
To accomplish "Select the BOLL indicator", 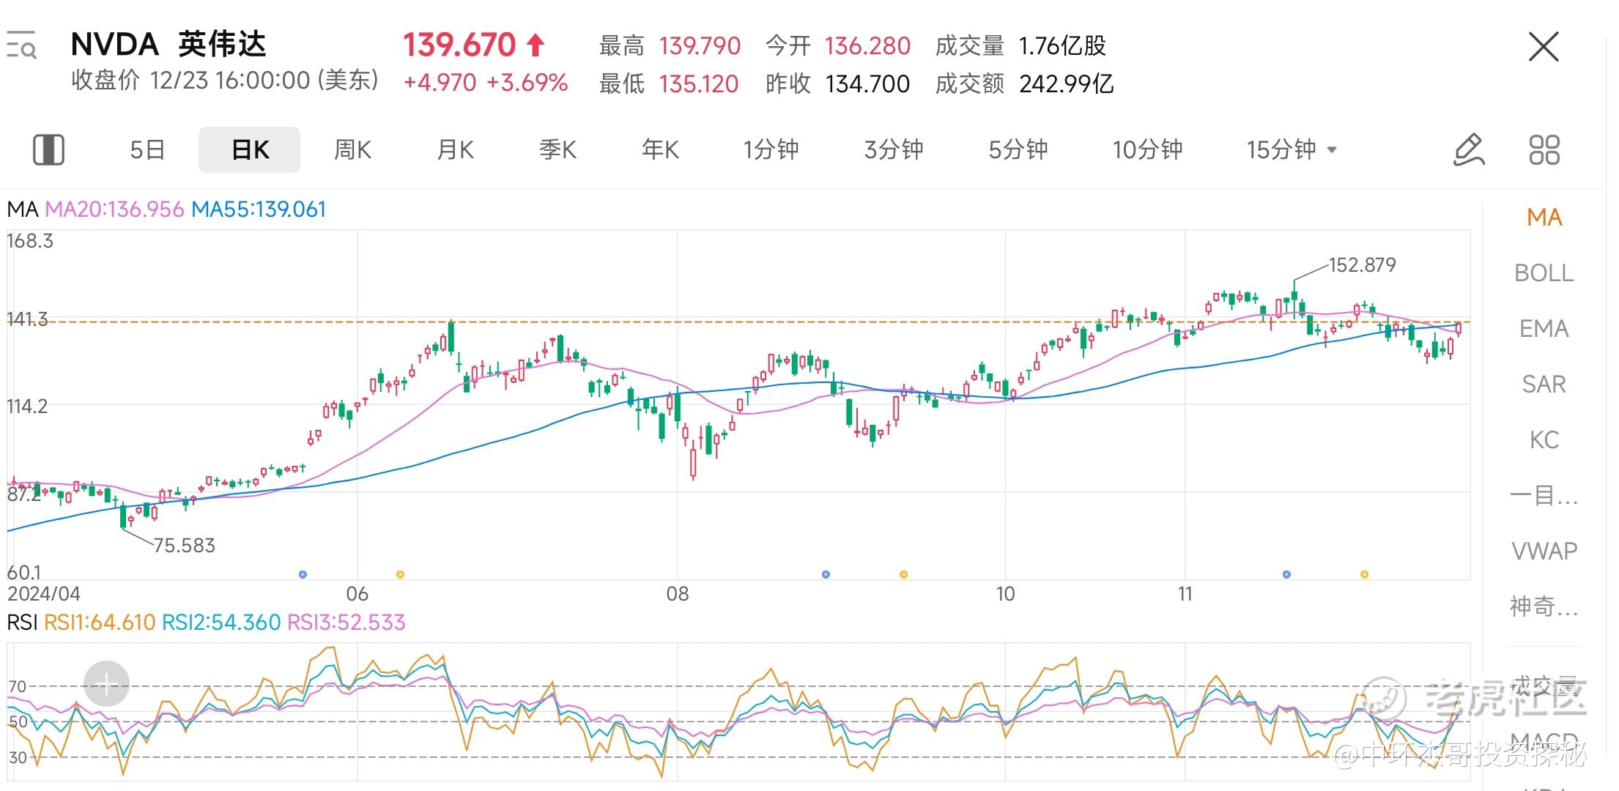I will (x=1544, y=273).
